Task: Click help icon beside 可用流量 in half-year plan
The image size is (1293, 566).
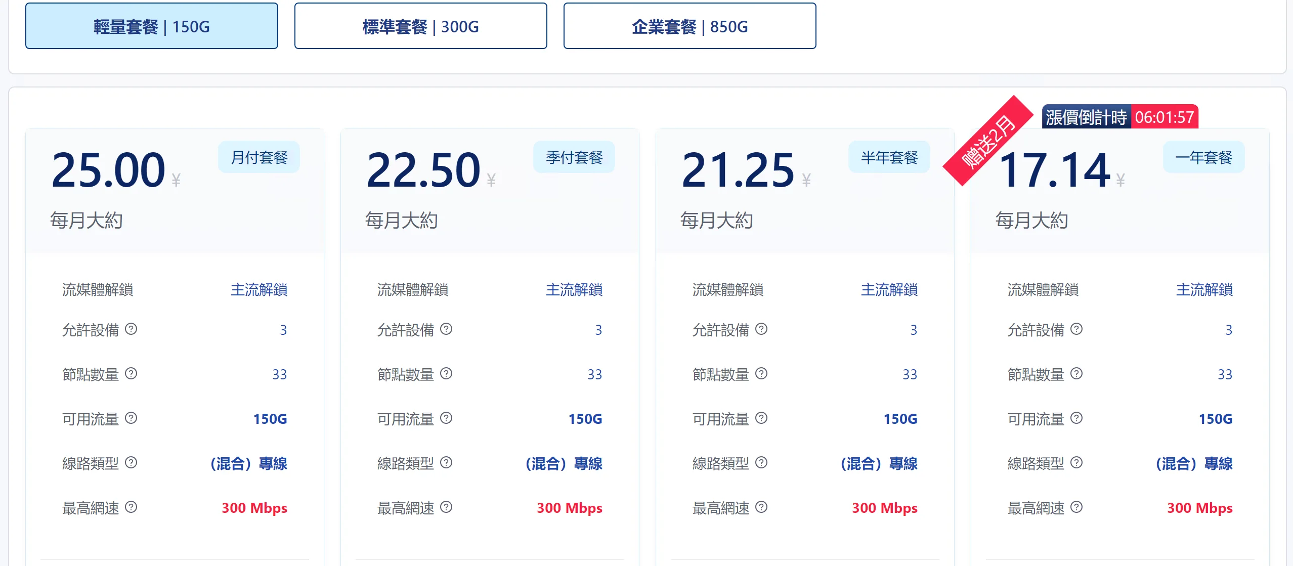Action: pos(761,418)
